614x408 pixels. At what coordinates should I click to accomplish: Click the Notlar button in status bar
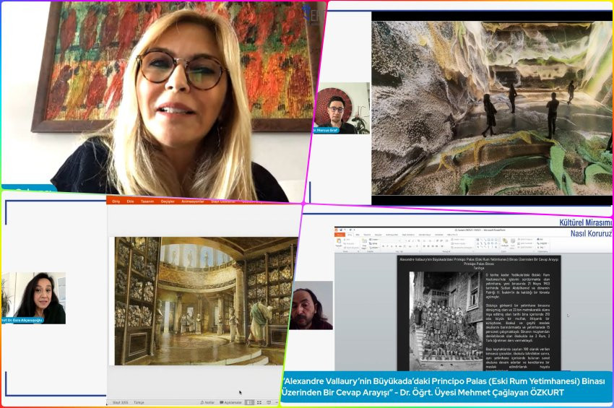coord(209,402)
